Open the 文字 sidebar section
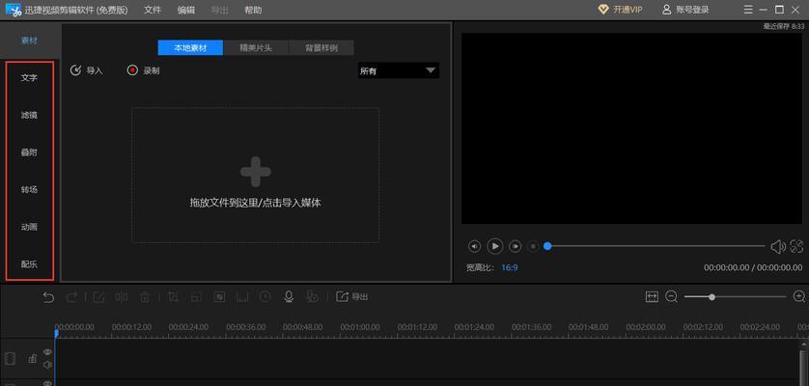 click(x=29, y=78)
